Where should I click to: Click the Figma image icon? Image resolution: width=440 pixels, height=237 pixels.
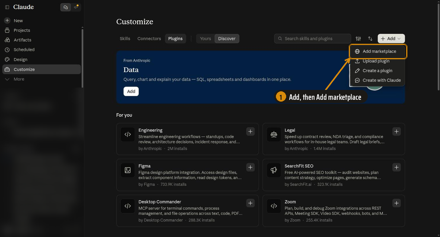pyautogui.click(x=127, y=170)
